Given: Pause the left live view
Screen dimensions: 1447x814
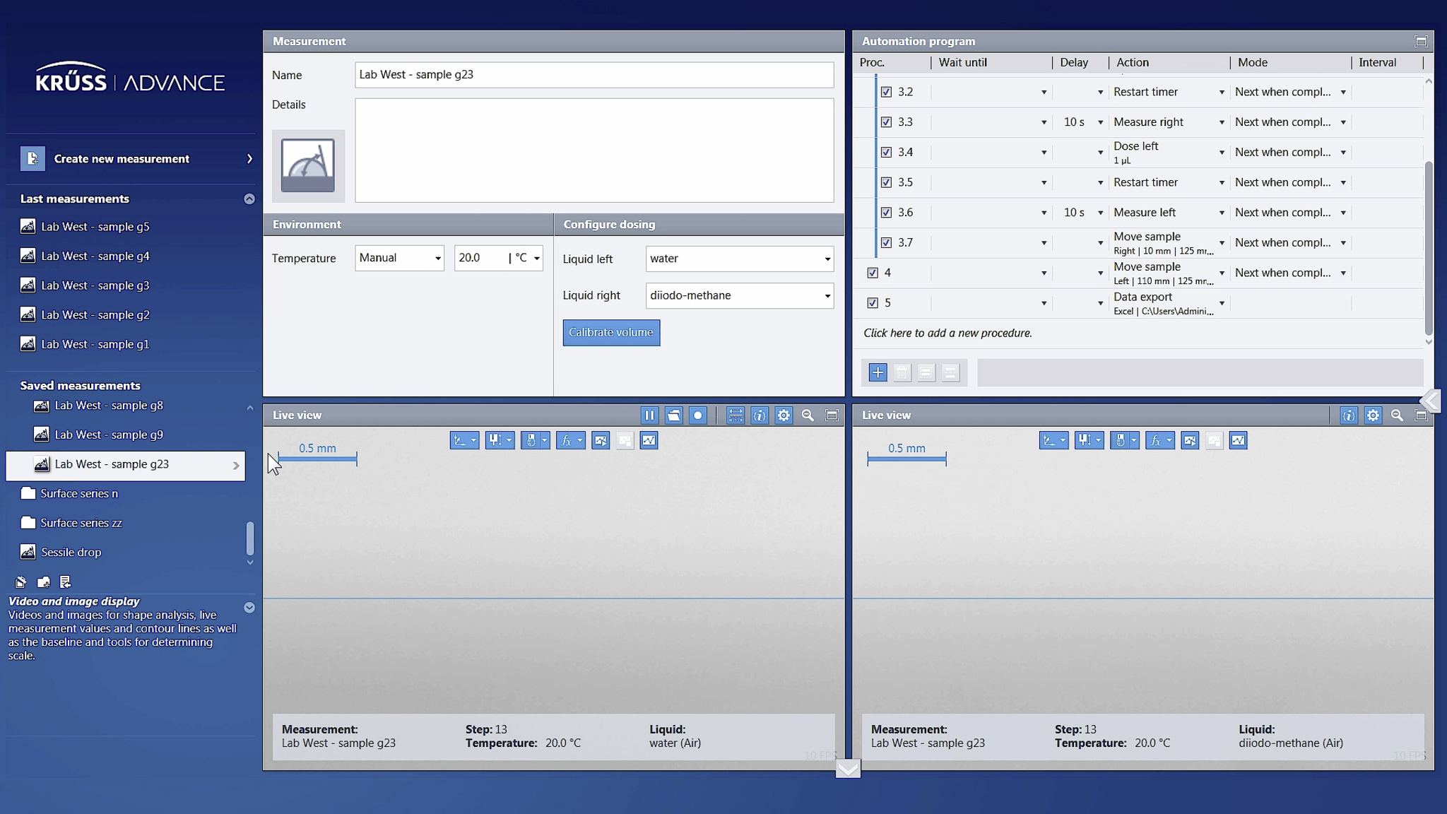Looking at the screenshot, I should (x=649, y=415).
